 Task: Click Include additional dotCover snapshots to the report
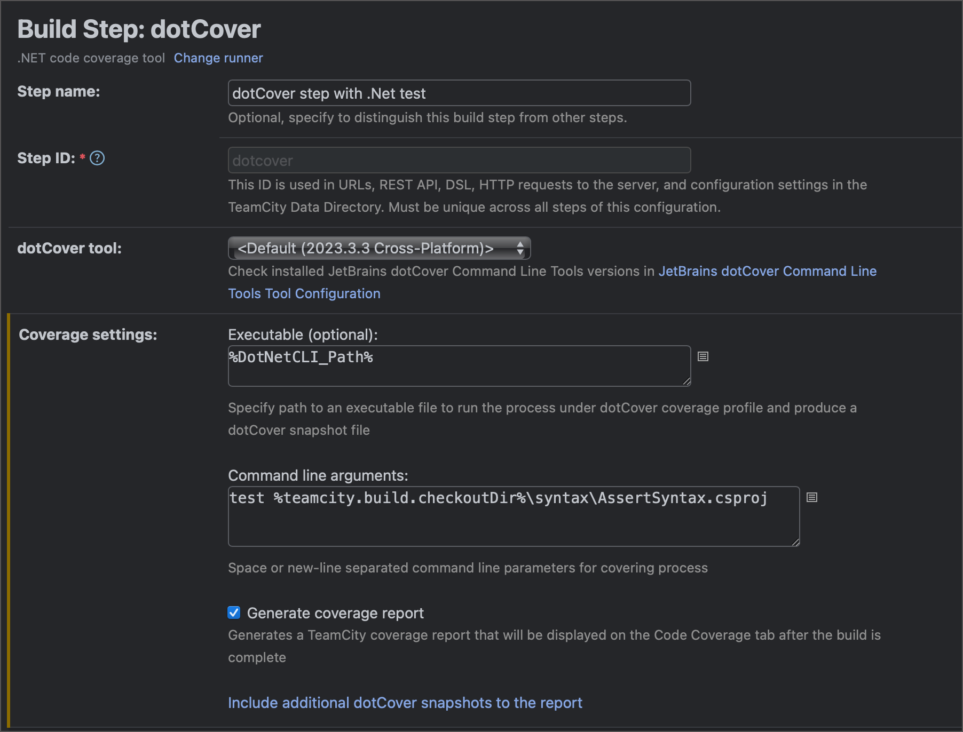(405, 703)
